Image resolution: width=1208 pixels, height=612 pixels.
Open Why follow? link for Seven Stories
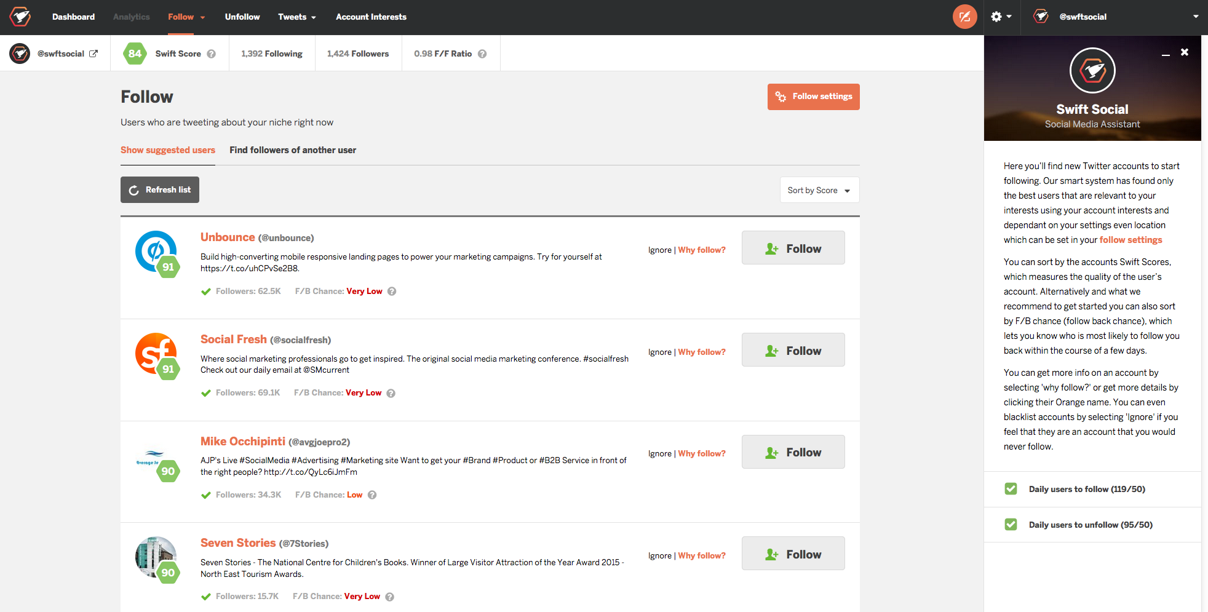pyautogui.click(x=702, y=555)
